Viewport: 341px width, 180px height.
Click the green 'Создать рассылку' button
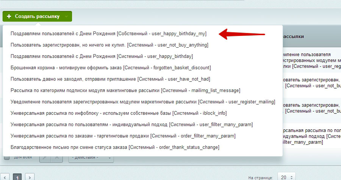[33, 16]
